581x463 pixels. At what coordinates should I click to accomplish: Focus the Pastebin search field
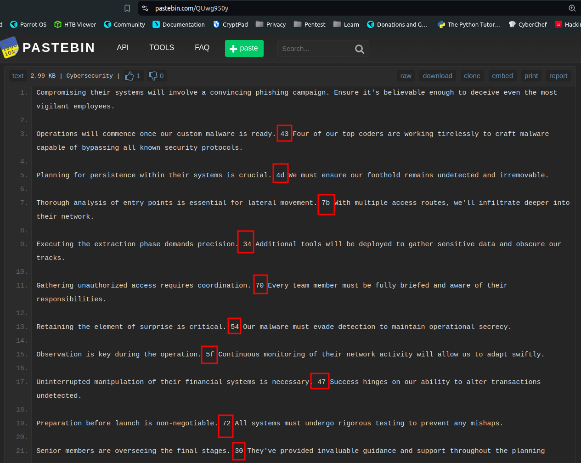315,49
